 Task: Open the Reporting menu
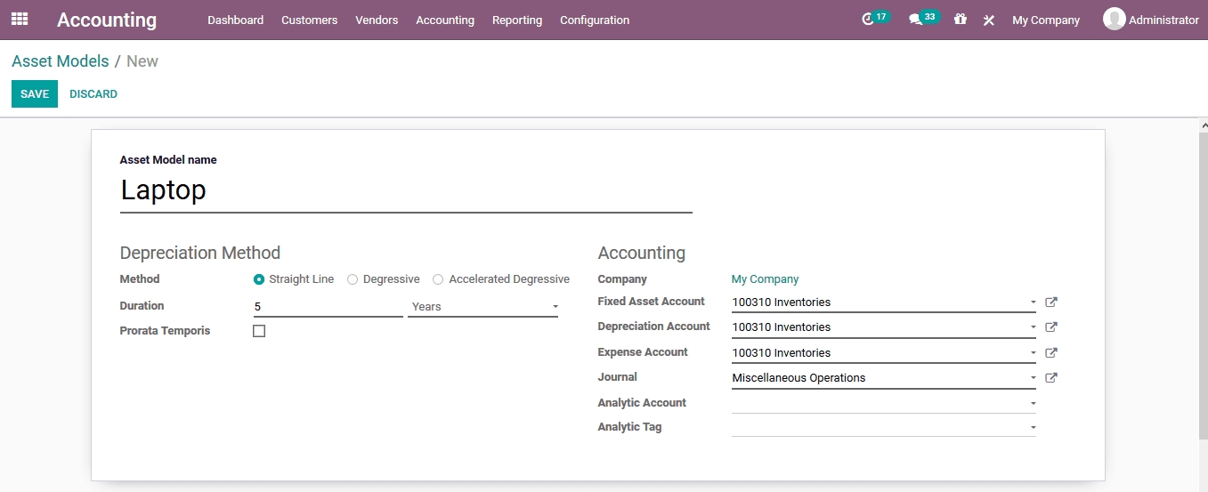pos(516,20)
